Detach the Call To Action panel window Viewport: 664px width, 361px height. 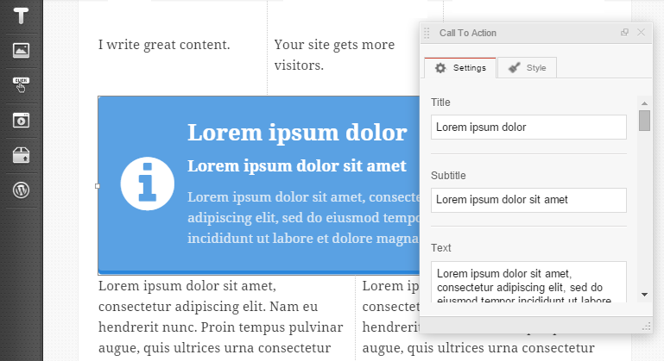pos(624,33)
